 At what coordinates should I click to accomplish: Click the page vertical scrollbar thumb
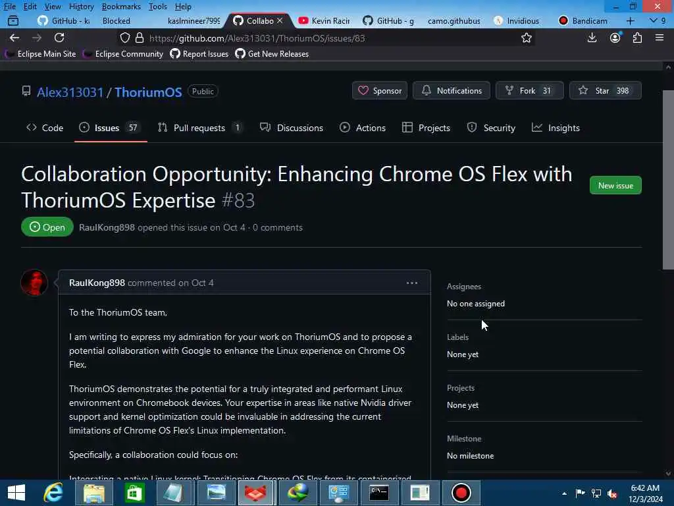[x=668, y=180]
